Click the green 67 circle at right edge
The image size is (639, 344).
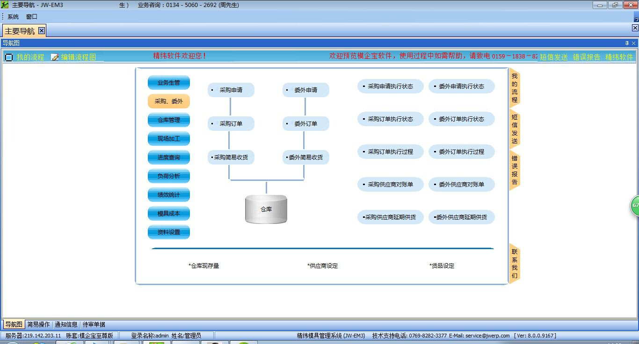tap(635, 205)
